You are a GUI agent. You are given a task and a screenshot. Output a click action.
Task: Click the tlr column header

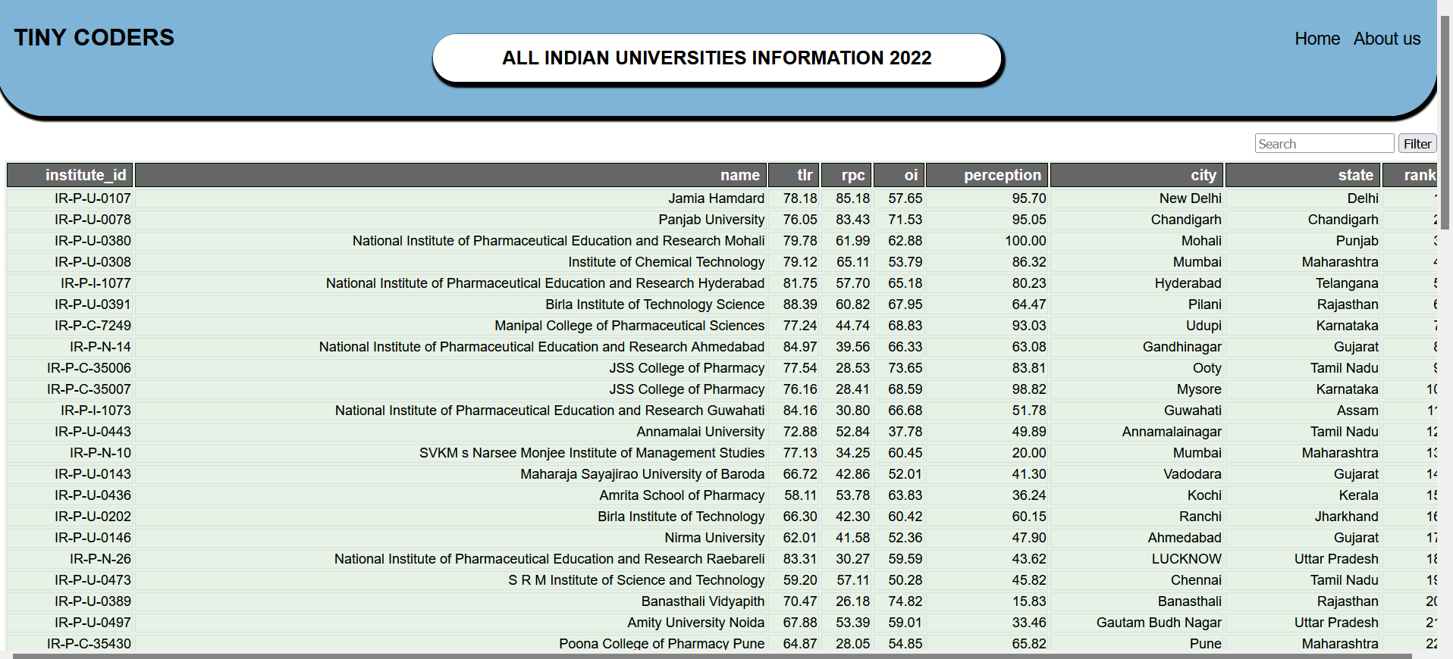pyautogui.click(x=793, y=175)
